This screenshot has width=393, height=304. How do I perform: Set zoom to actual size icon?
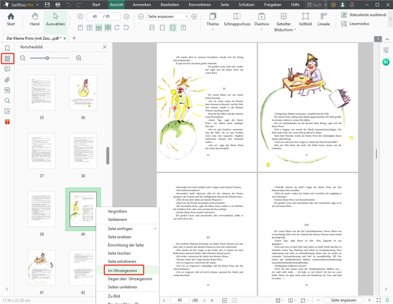coord(152,28)
